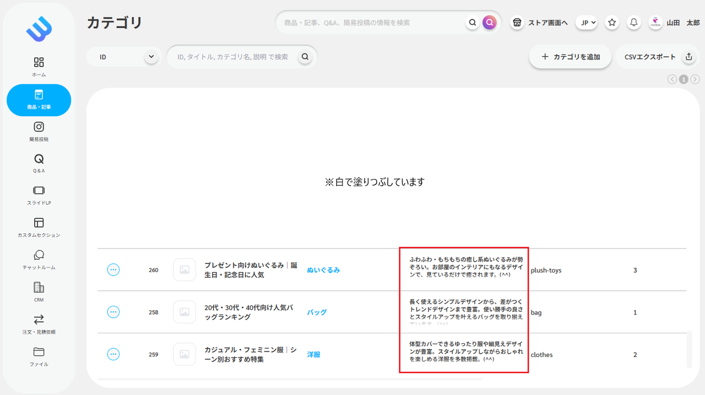705x395 pixels.
Task: Open the ぬいぐるみ category link
Action: pyautogui.click(x=324, y=270)
